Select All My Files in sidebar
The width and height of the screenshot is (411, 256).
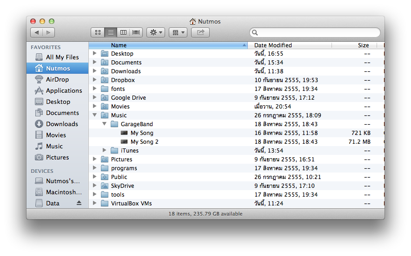tap(62, 57)
